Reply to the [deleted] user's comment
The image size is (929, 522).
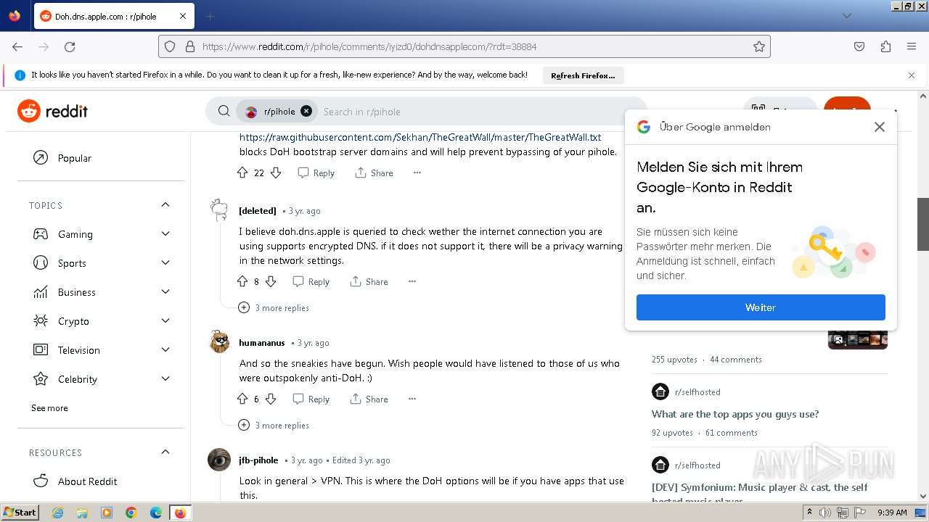point(311,281)
